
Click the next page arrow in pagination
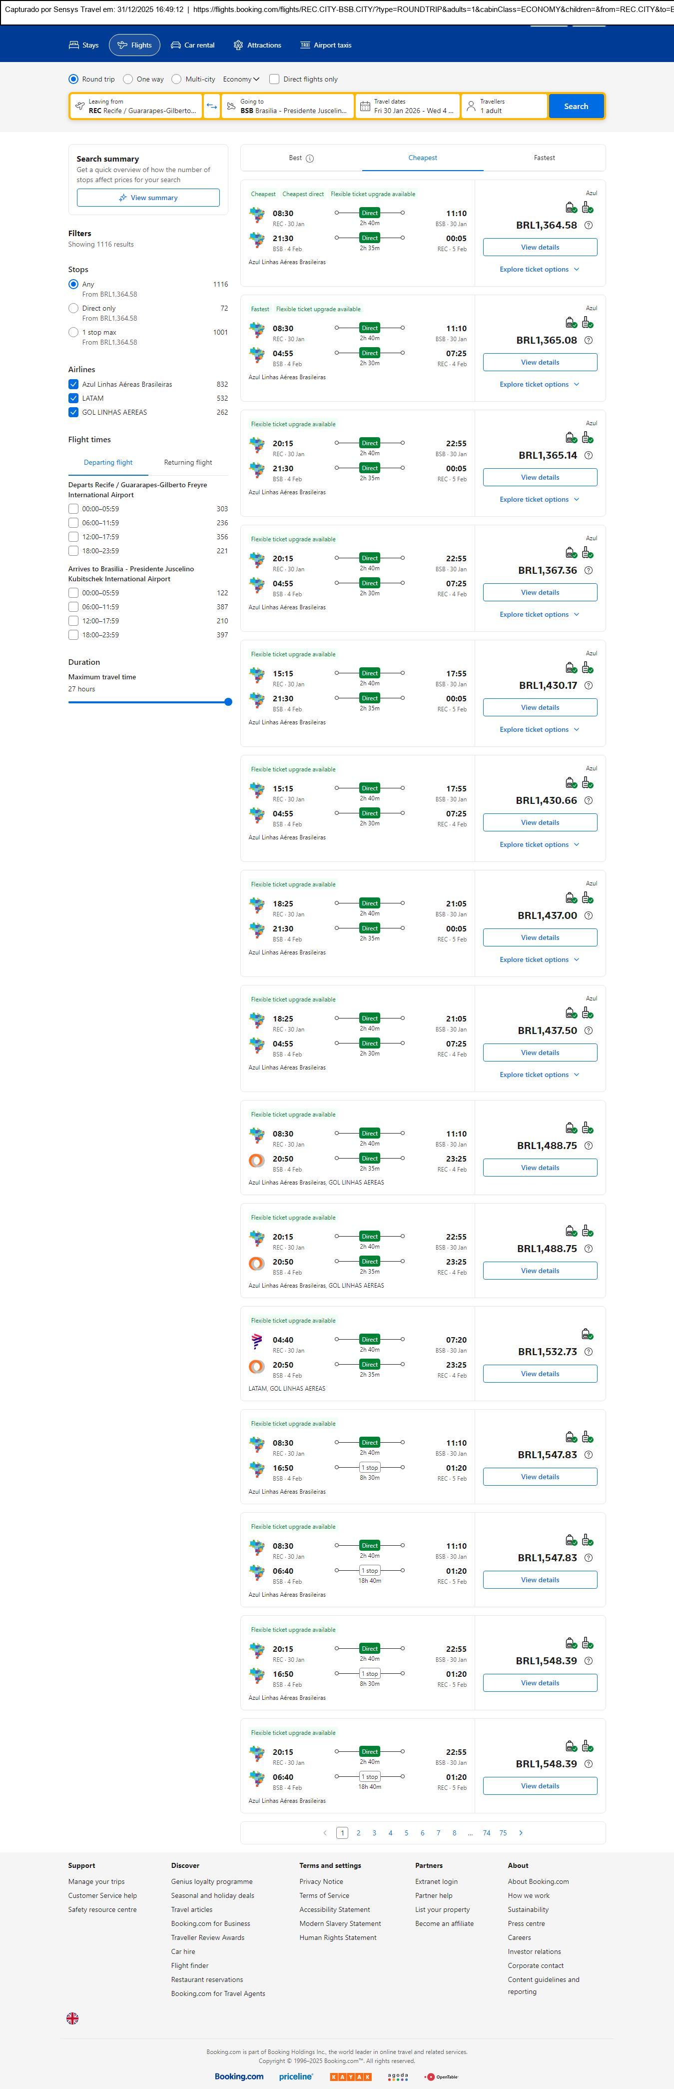[x=520, y=1833]
